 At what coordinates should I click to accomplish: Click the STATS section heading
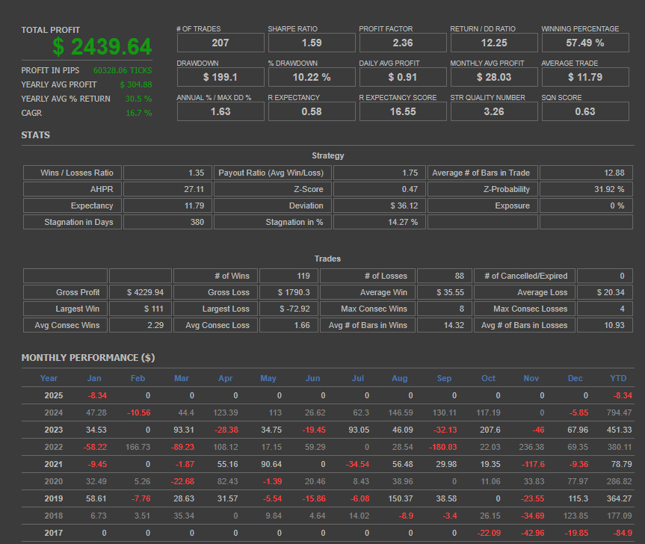[x=36, y=135]
